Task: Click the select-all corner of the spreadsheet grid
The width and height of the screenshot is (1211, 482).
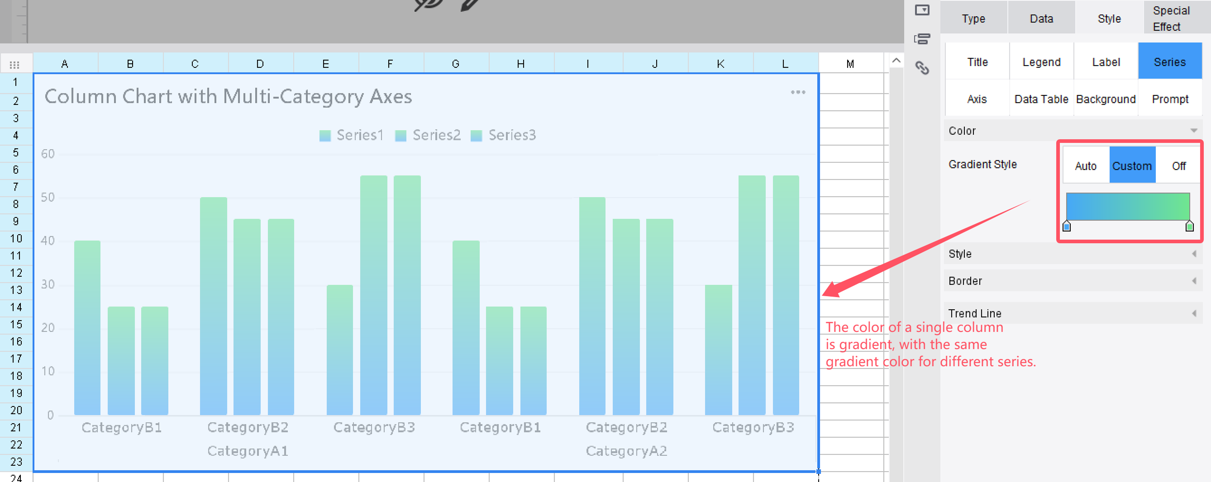Action: tap(14, 64)
